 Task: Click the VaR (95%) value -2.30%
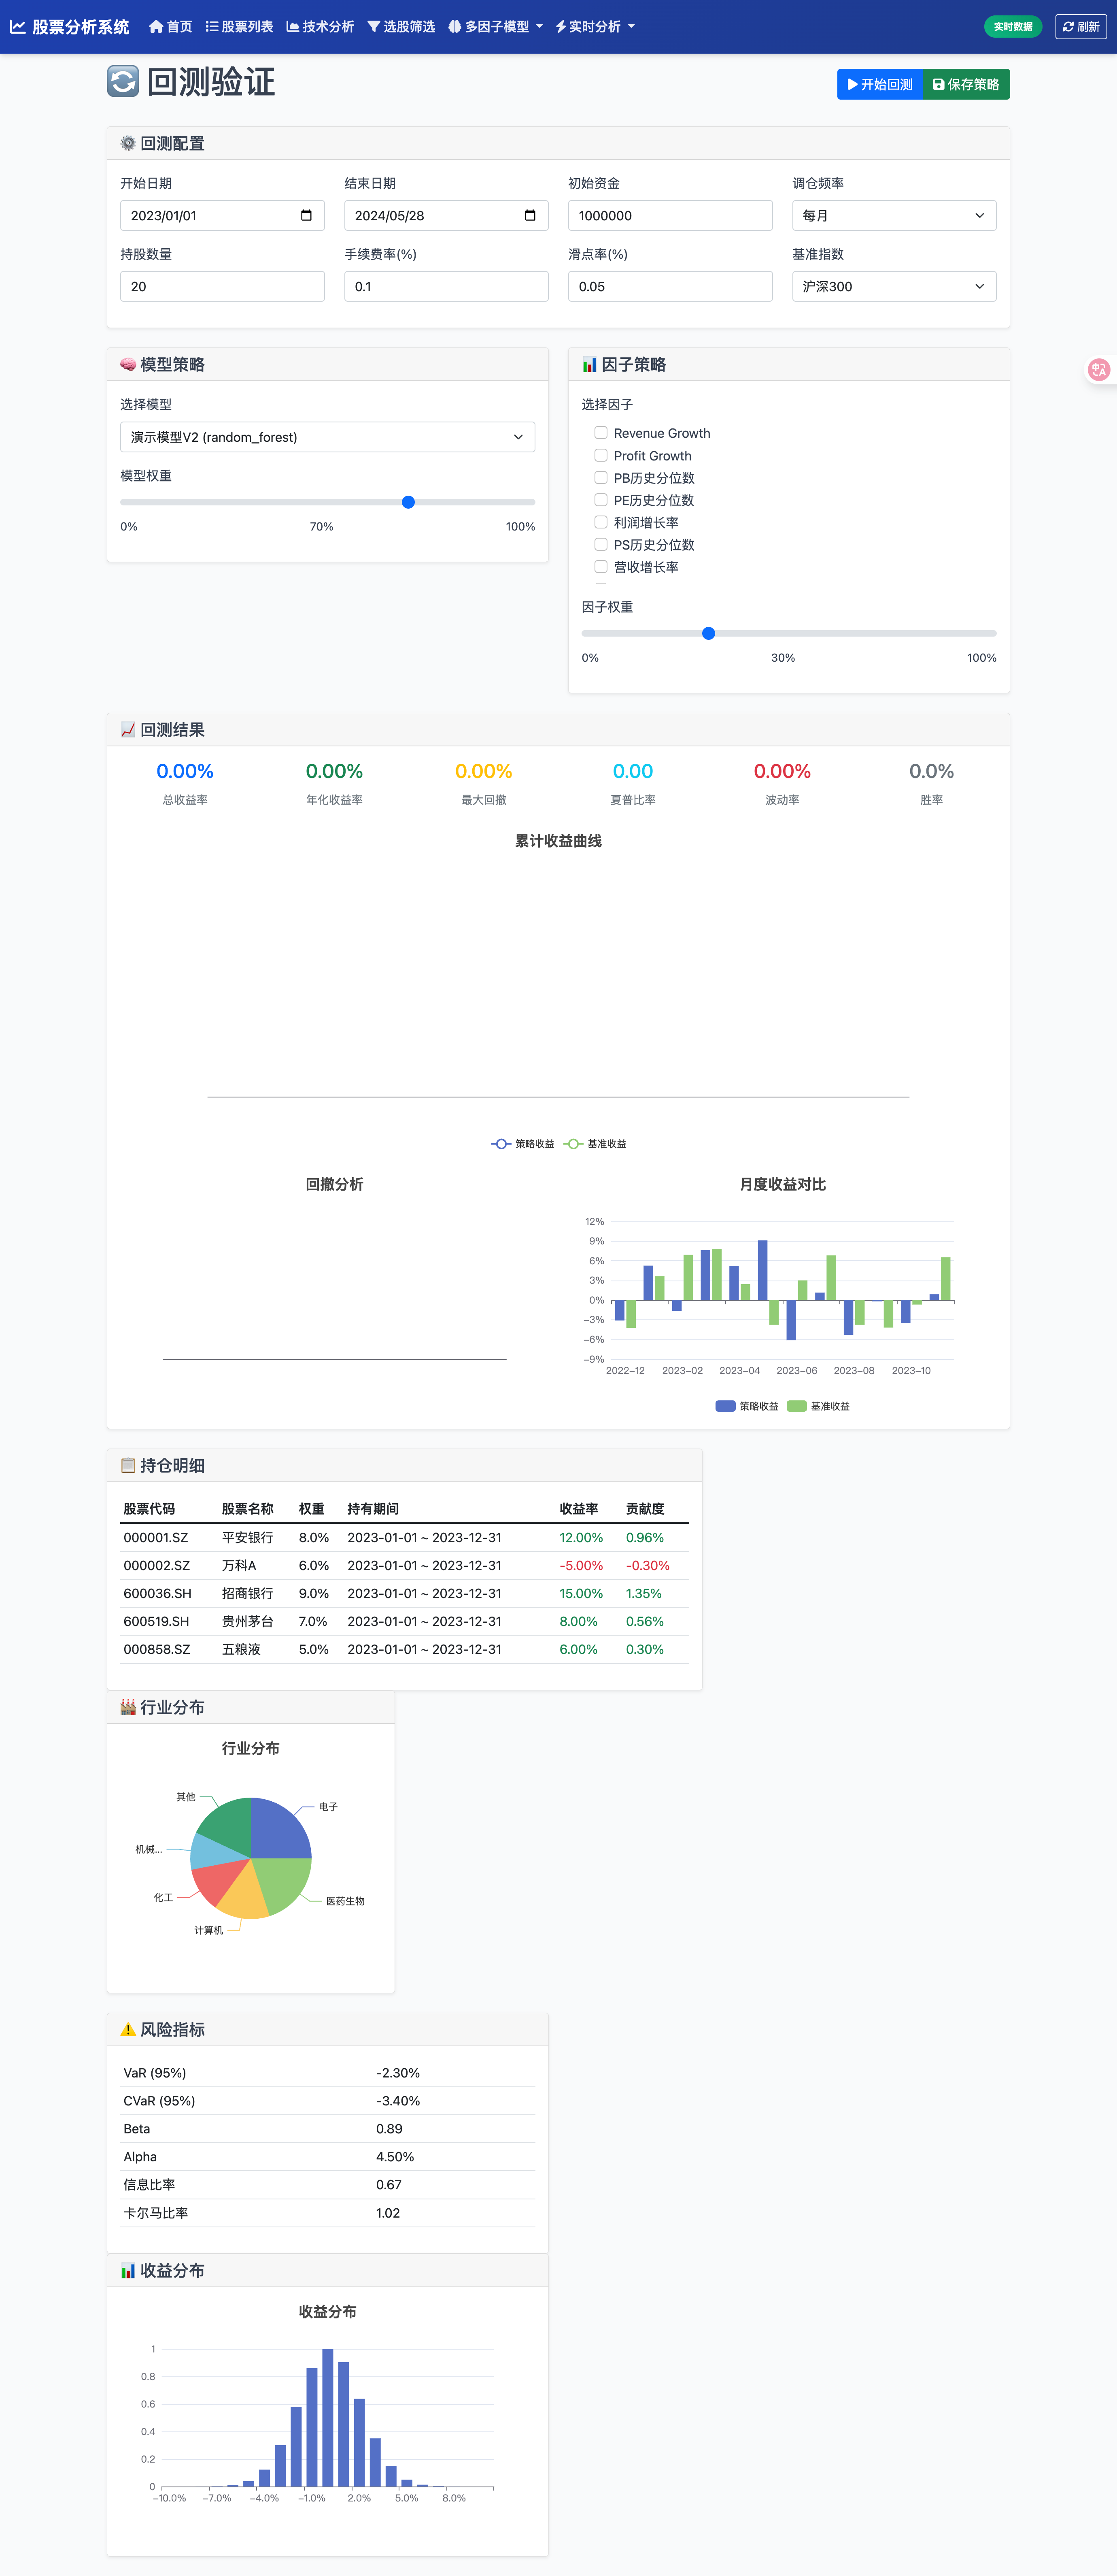click(x=398, y=2073)
